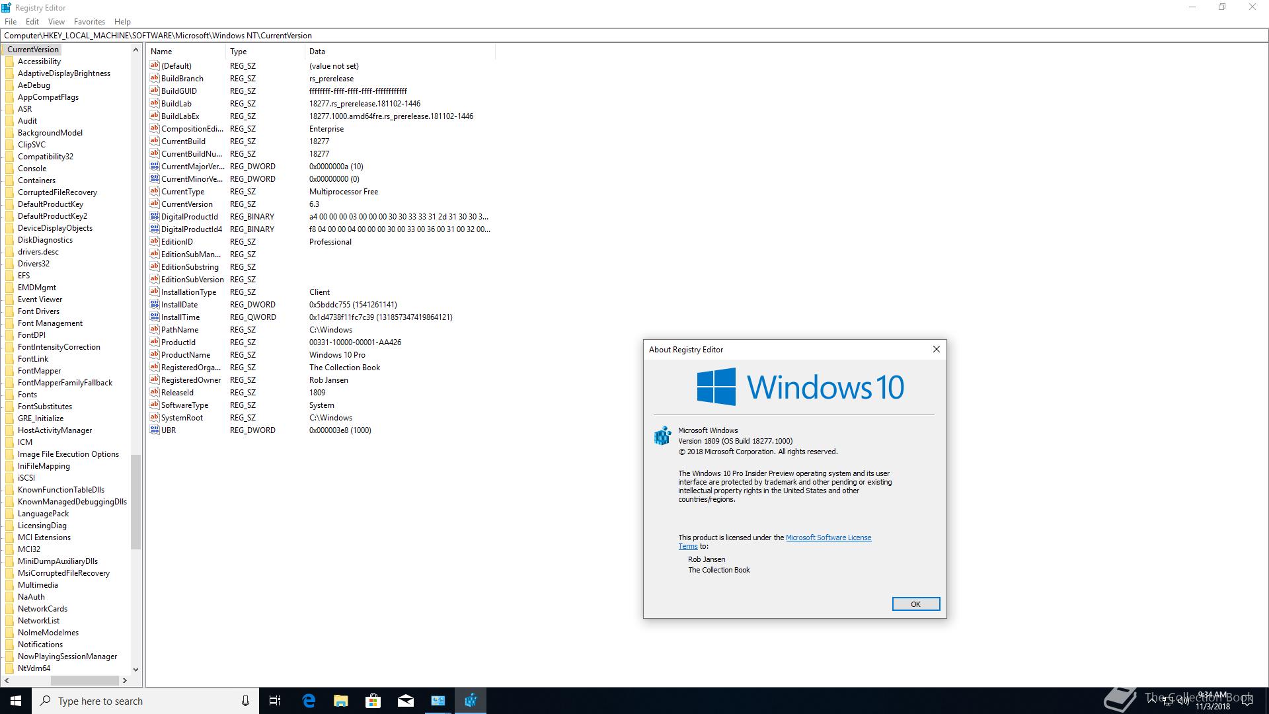Click the Accessibility folder icon
This screenshot has width=1269, height=714.
[10, 61]
